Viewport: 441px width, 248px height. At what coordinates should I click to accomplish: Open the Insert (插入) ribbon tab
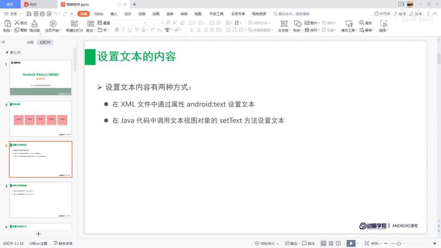114,14
